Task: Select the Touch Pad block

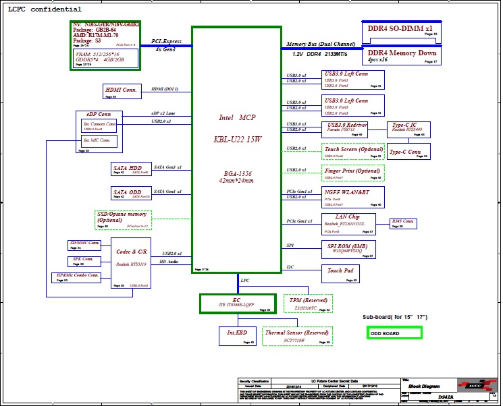Action: pos(344,273)
